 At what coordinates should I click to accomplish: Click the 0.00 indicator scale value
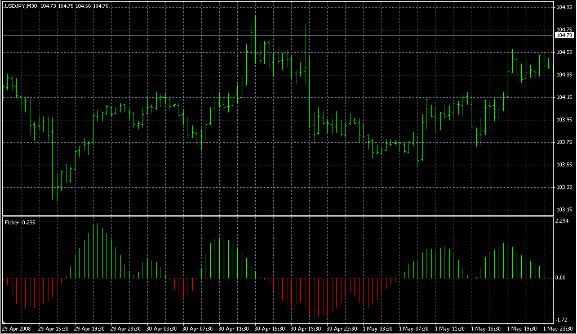click(x=562, y=278)
